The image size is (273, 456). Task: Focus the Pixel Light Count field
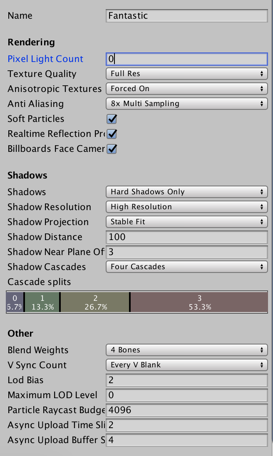186,59
